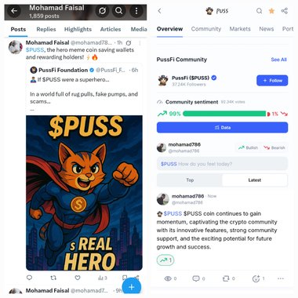Share the PUSS coin page

click(285, 11)
